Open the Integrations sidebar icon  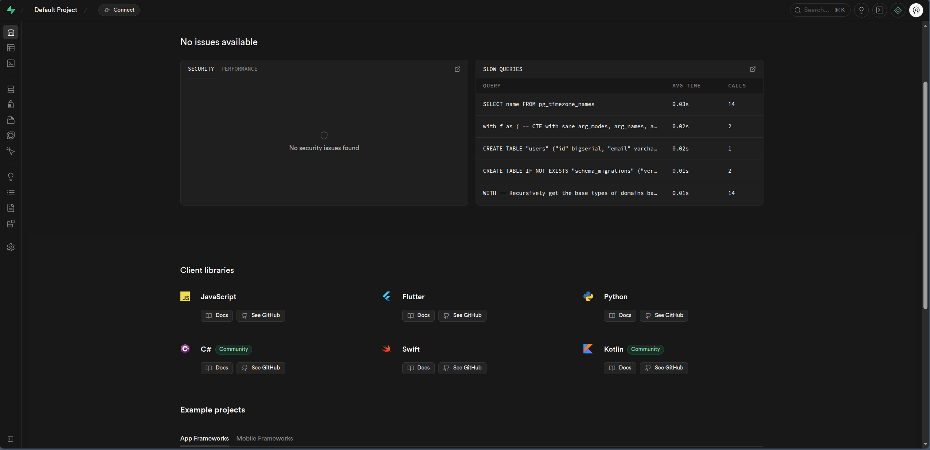point(11,224)
